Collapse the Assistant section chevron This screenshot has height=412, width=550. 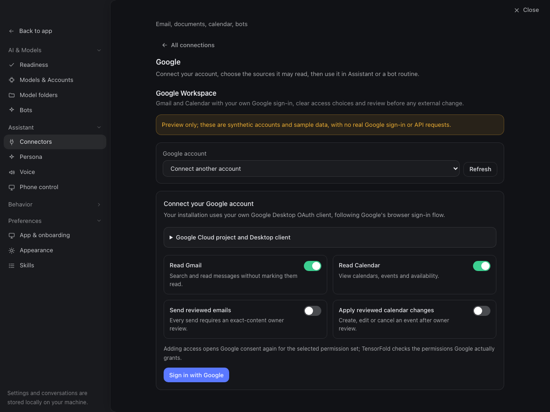(x=99, y=127)
